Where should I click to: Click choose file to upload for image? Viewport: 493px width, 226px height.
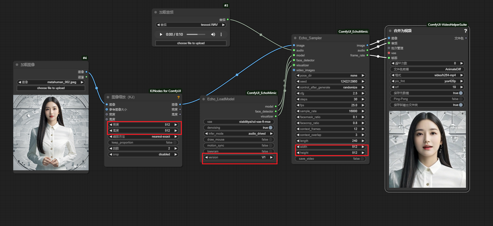click(51, 88)
